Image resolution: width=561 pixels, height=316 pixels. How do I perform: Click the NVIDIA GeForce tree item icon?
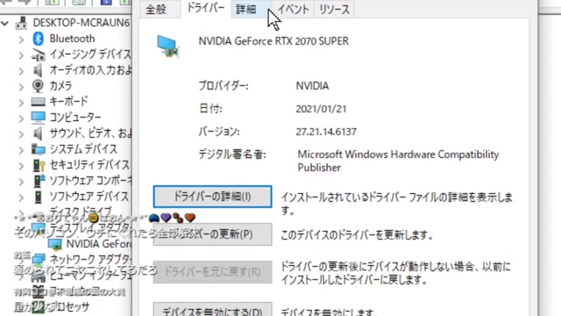point(54,244)
